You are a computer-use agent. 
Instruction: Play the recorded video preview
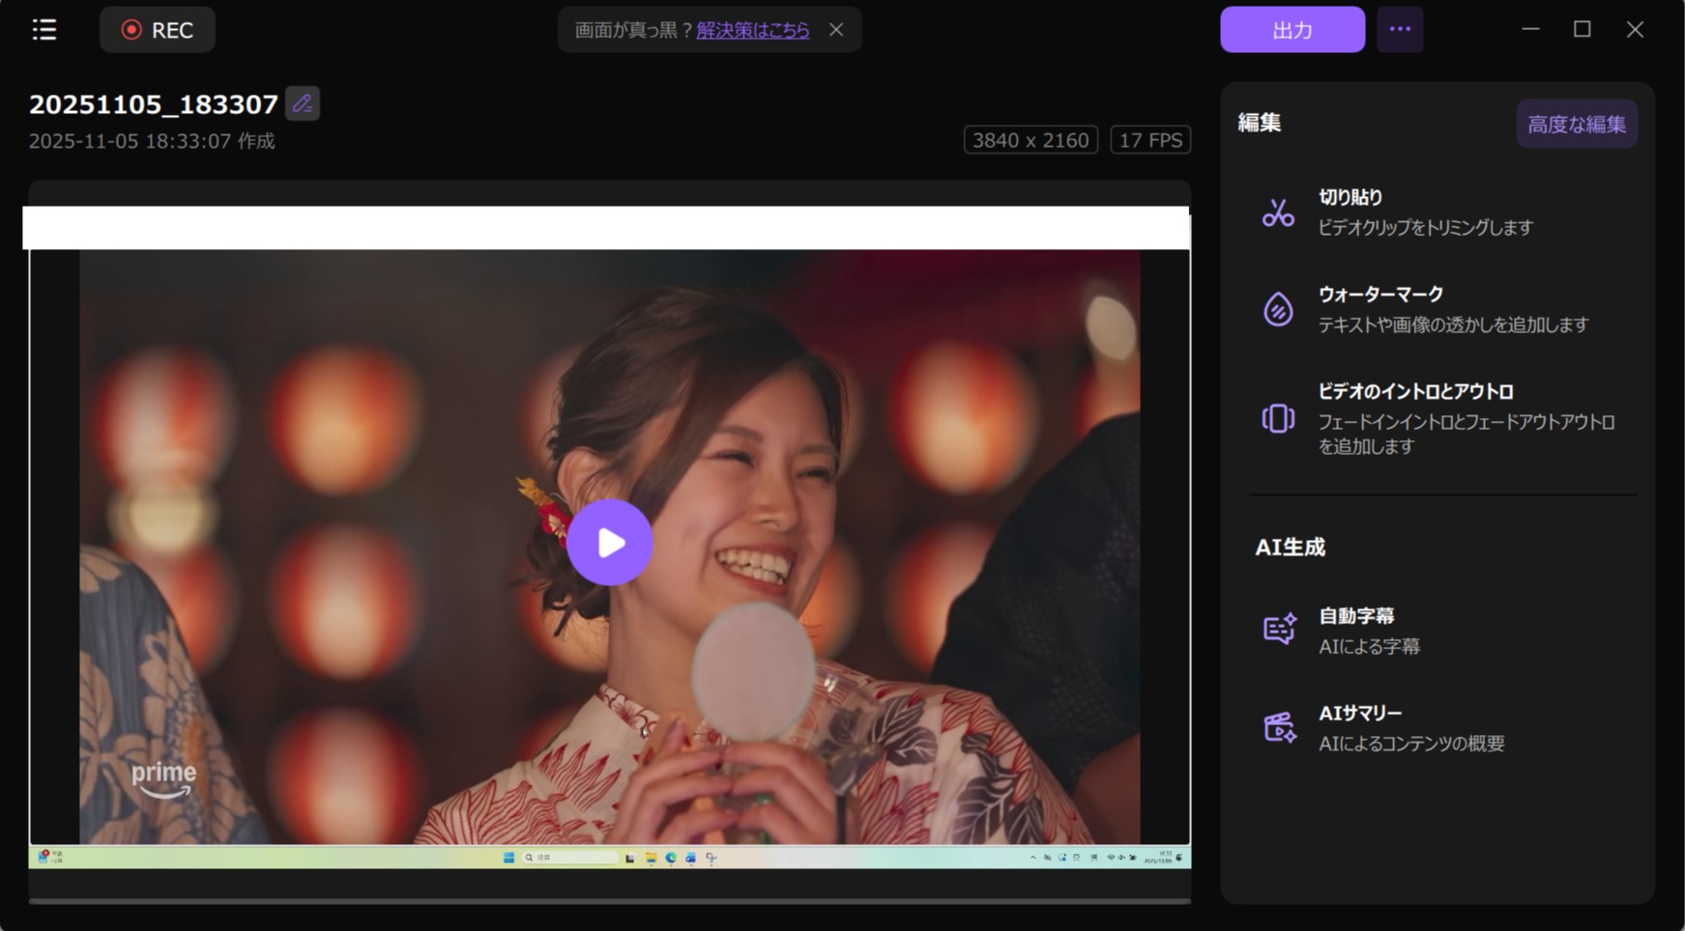click(610, 543)
